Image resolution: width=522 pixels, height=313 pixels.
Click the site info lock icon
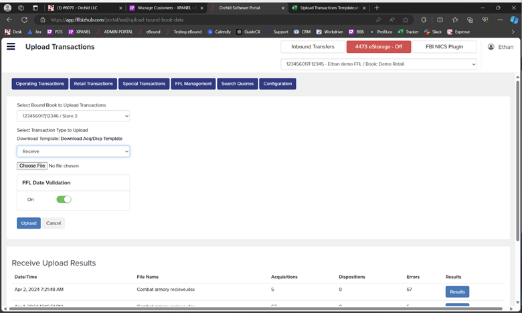click(x=43, y=19)
